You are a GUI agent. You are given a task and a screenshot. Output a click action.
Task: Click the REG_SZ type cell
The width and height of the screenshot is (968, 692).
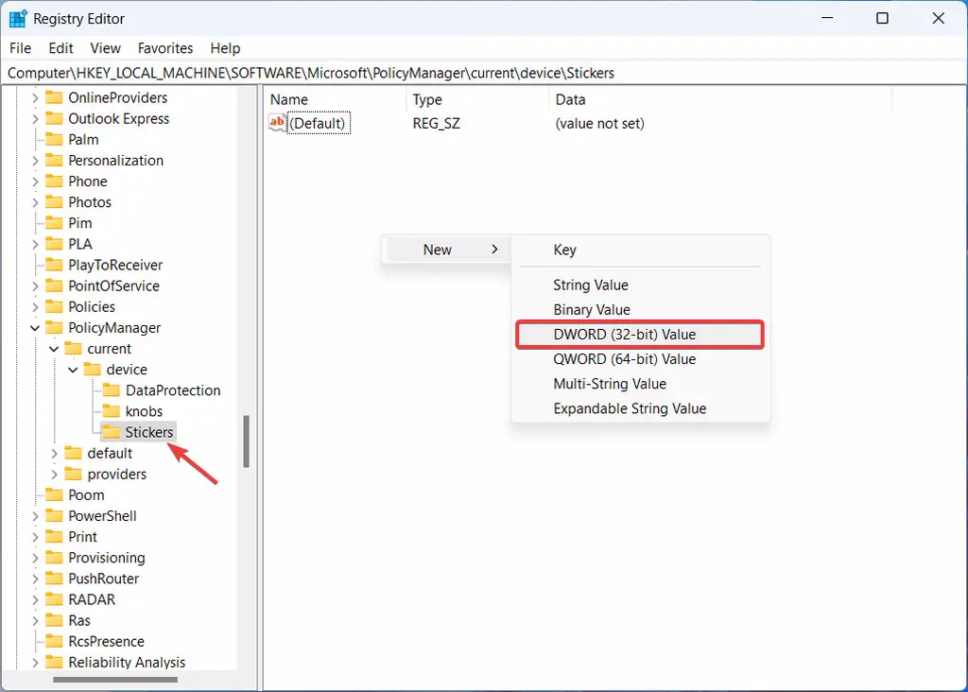point(437,124)
